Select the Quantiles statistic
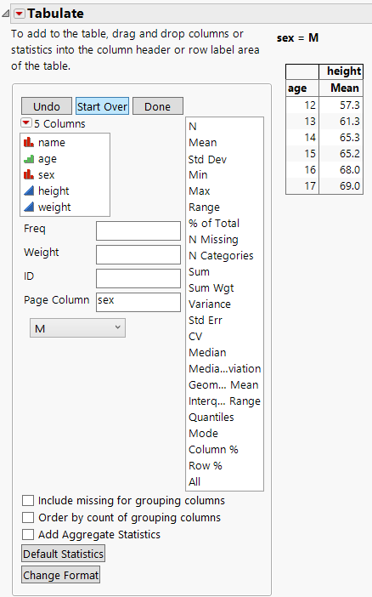 [211, 418]
